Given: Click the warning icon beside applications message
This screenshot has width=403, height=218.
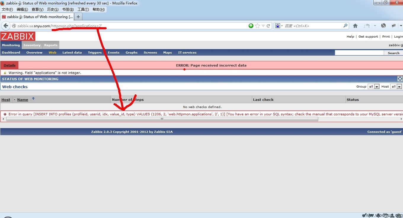Looking at the screenshot, I should click(5, 73).
